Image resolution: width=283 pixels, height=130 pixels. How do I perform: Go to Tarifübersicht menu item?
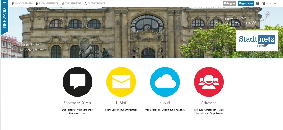[x=73, y=4]
